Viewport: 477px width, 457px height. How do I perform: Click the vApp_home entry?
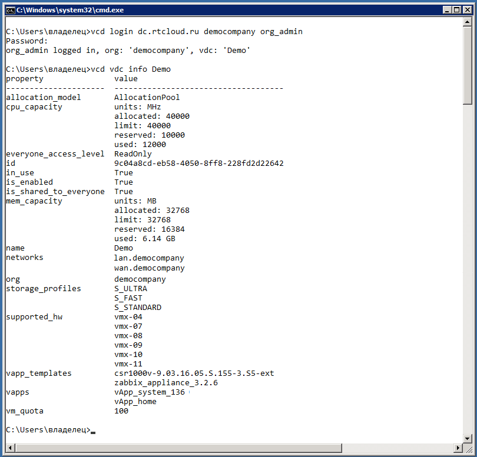(135, 402)
